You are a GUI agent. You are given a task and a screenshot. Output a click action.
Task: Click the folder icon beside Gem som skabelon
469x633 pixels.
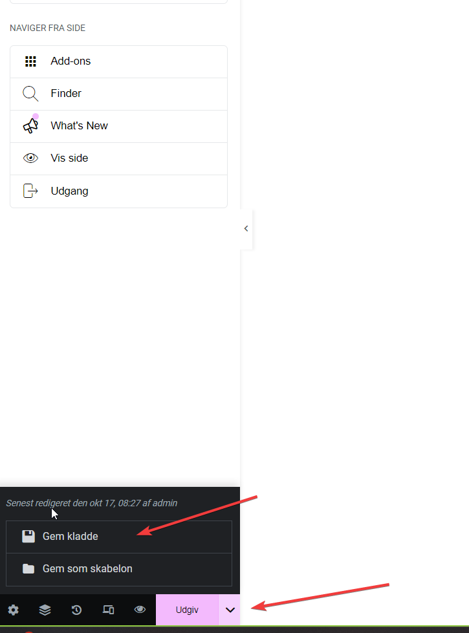pos(28,569)
